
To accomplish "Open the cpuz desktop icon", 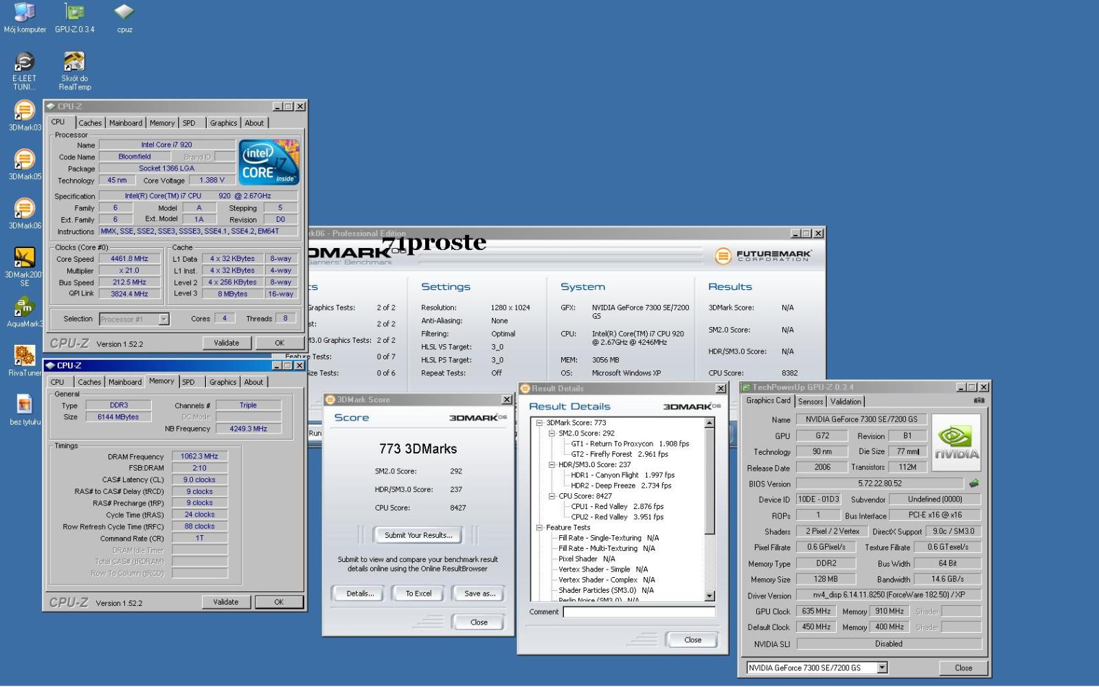I will [124, 18].
